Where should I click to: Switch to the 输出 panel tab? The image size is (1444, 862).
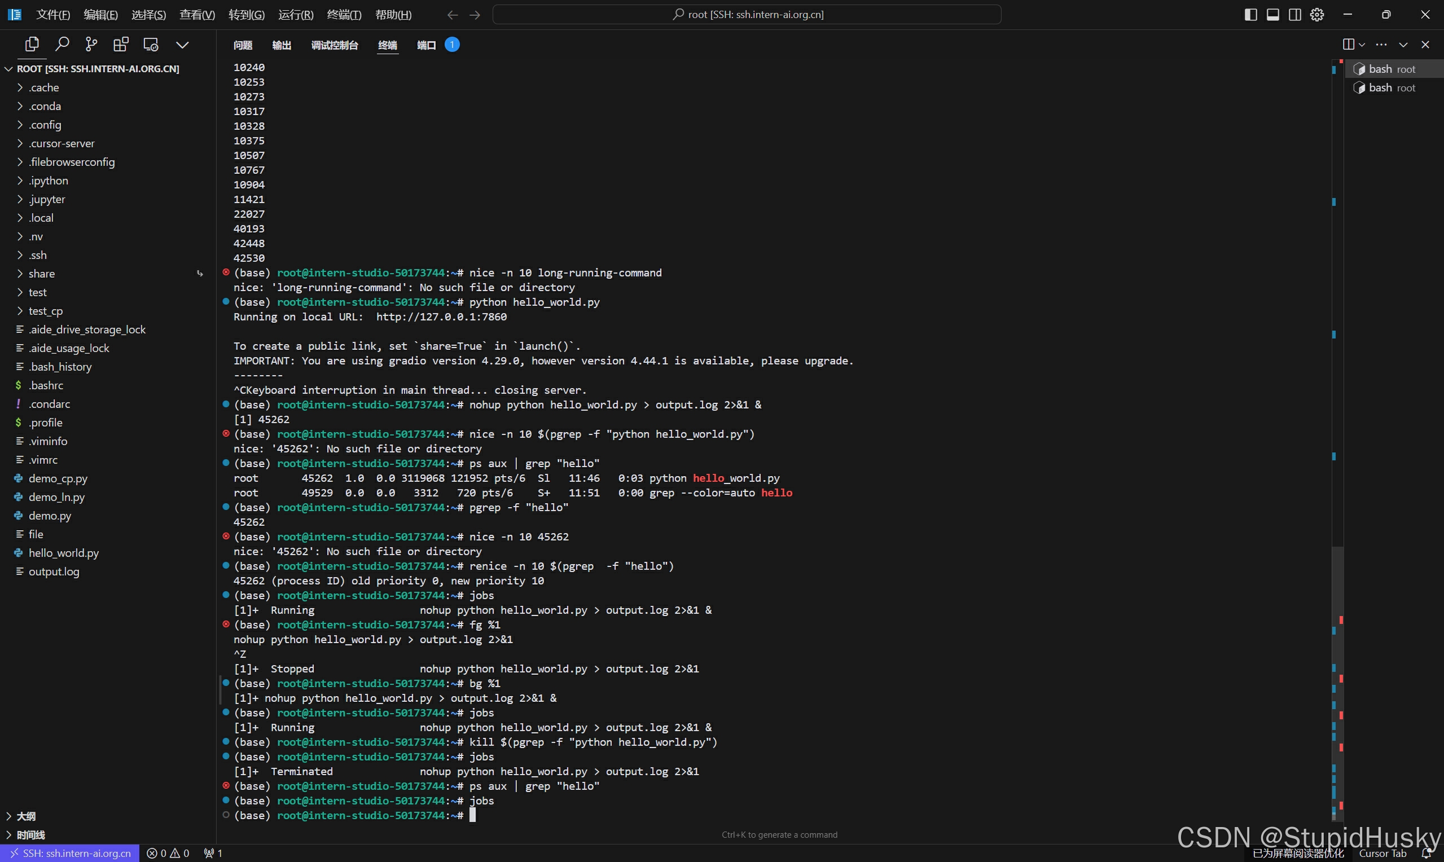[282, 45]
